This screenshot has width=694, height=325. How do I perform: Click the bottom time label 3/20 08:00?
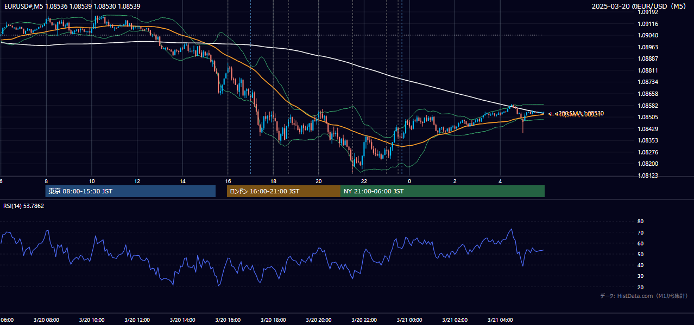pyautogui.click(x=46, y=320)
